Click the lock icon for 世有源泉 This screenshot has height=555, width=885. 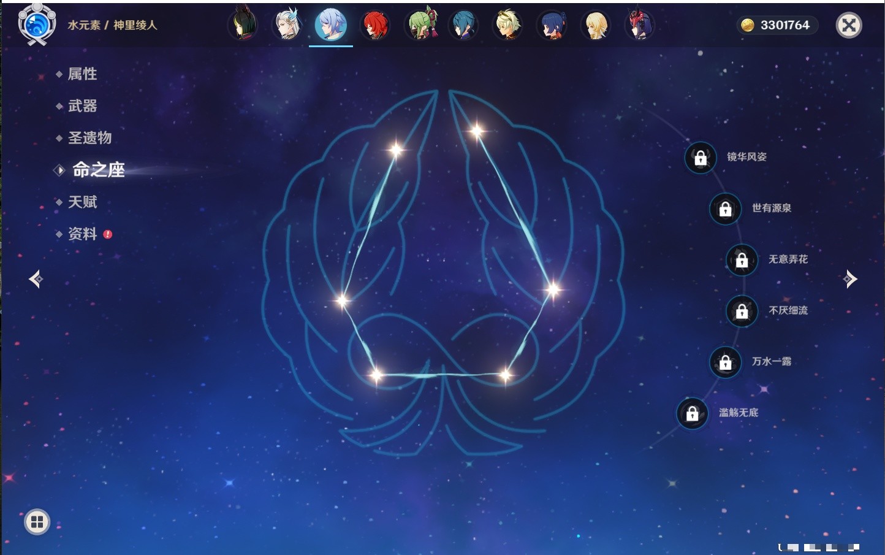click(x=726, y=209)
